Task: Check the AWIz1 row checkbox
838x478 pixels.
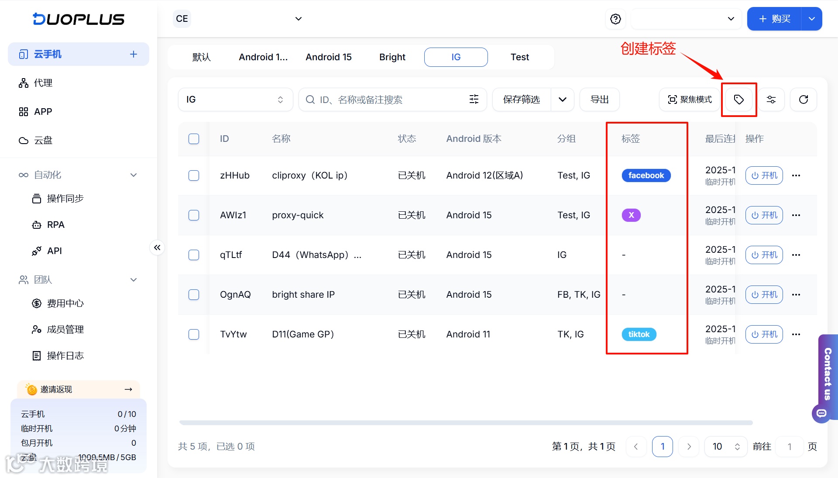Action: 194,215
